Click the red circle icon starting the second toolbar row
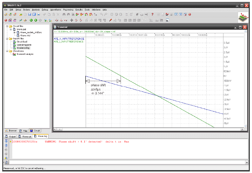The height and width of the screenshot is (173, 252). coord(6,20)
